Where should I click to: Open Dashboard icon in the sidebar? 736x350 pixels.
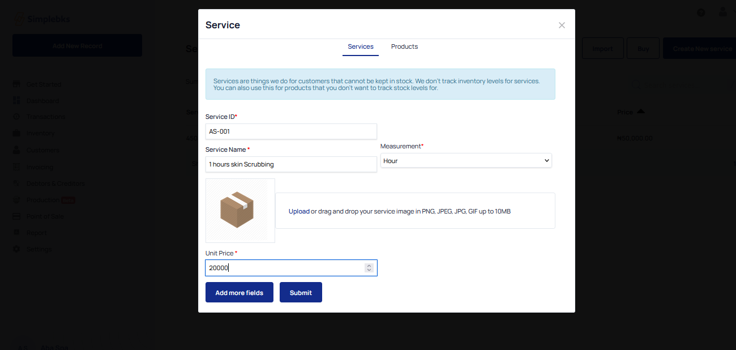16,100
